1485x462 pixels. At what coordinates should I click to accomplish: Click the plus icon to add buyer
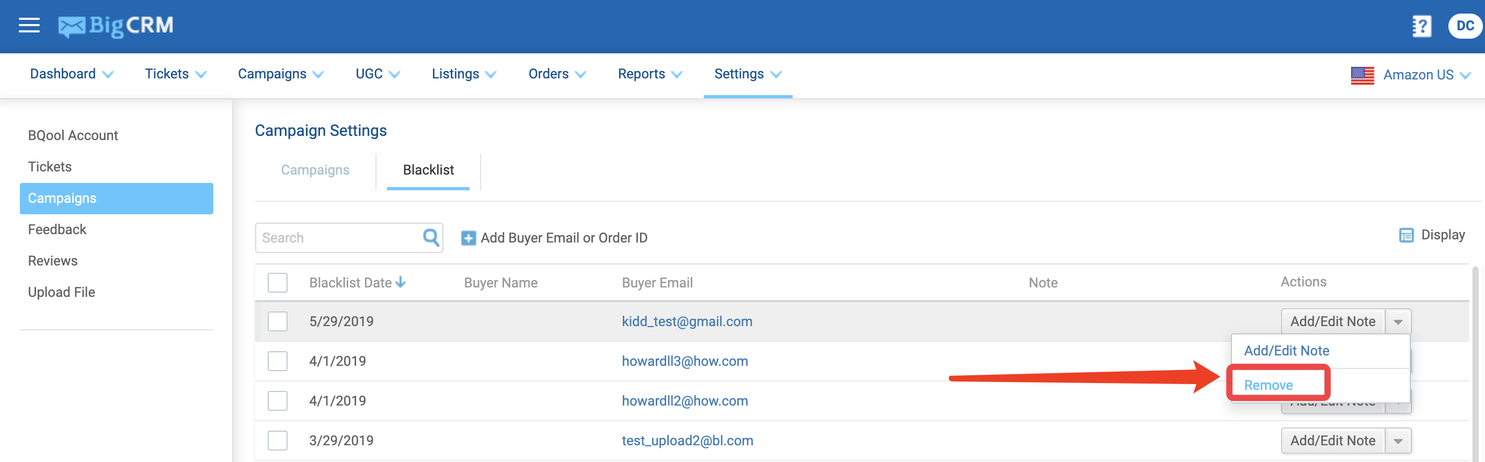[x=468, y=238]
